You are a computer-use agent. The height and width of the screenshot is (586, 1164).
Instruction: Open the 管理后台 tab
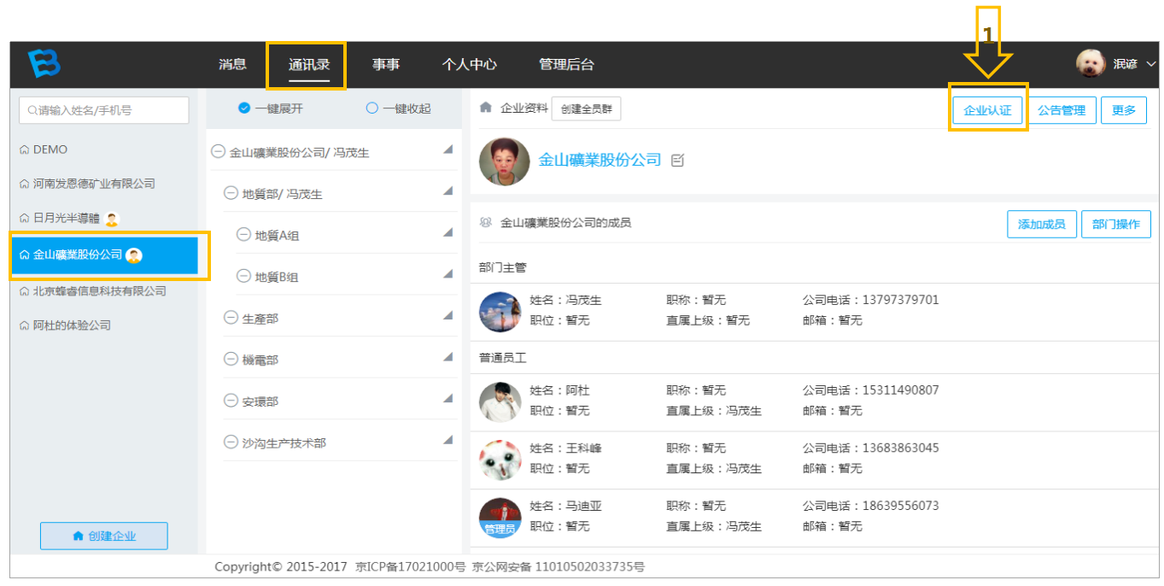click(566, 64)
